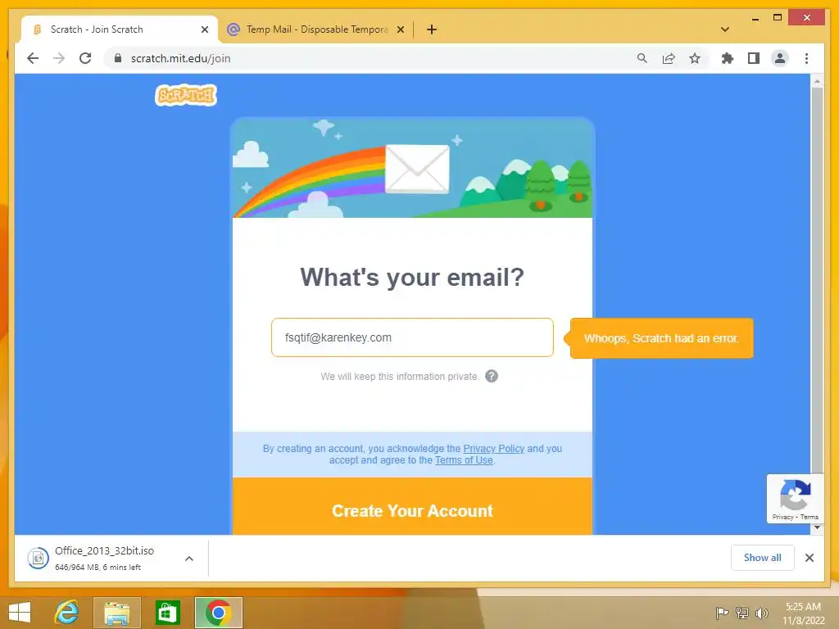The image size is (839, 629).
Task: Open a new tab with plus button
Action: (x=432, y=29)
